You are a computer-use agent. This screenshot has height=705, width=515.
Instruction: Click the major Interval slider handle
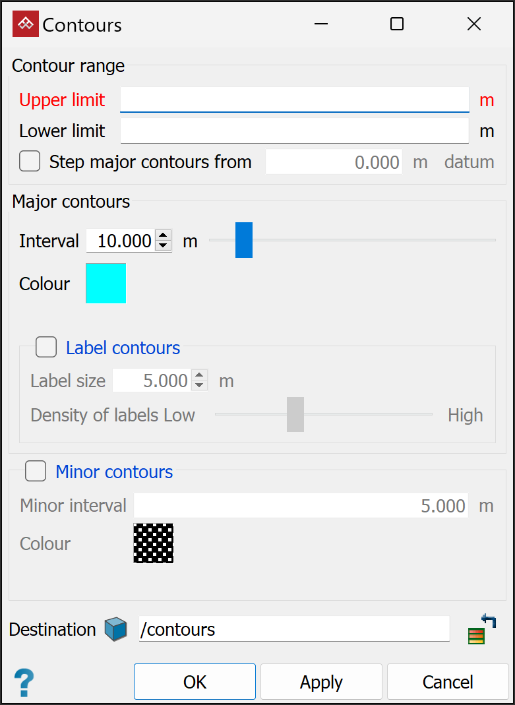pos(244,240)
